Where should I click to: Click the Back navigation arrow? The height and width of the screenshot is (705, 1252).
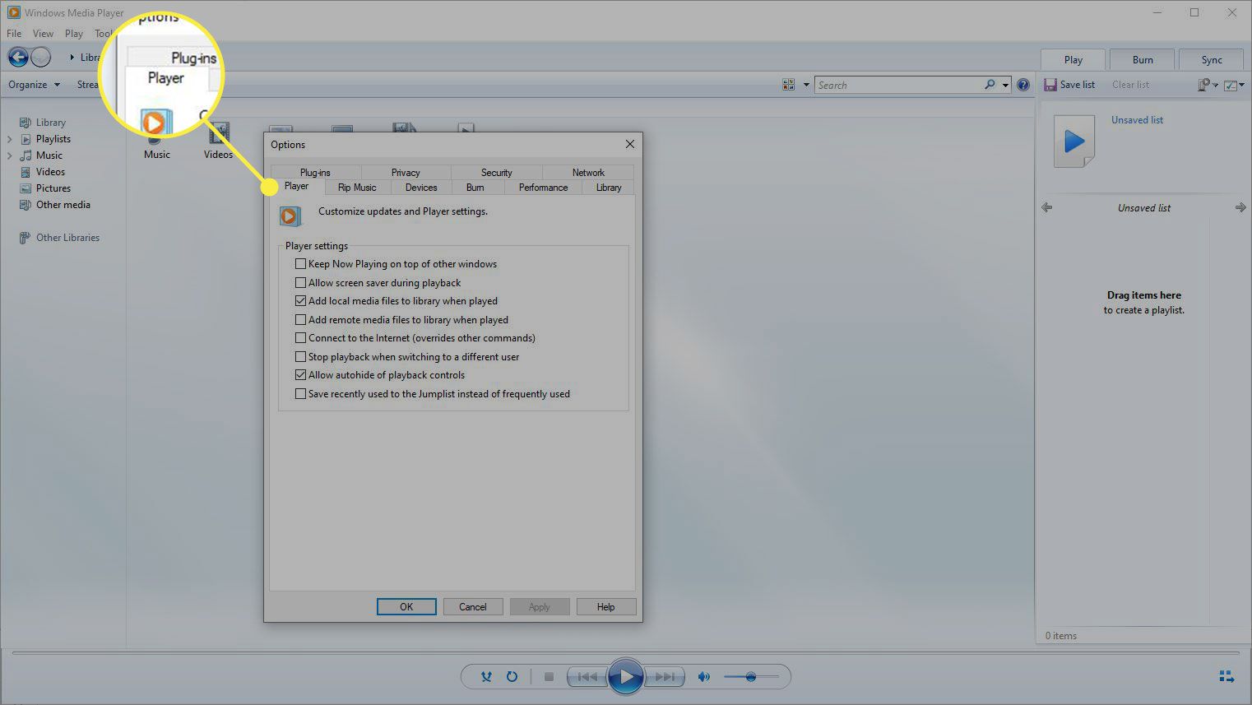[18, 57]
